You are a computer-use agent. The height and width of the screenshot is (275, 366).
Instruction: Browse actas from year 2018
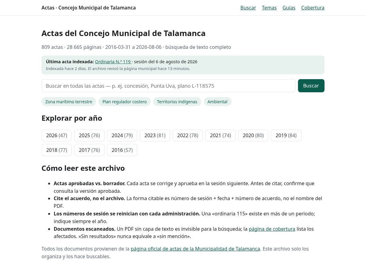tap(56, 150)
